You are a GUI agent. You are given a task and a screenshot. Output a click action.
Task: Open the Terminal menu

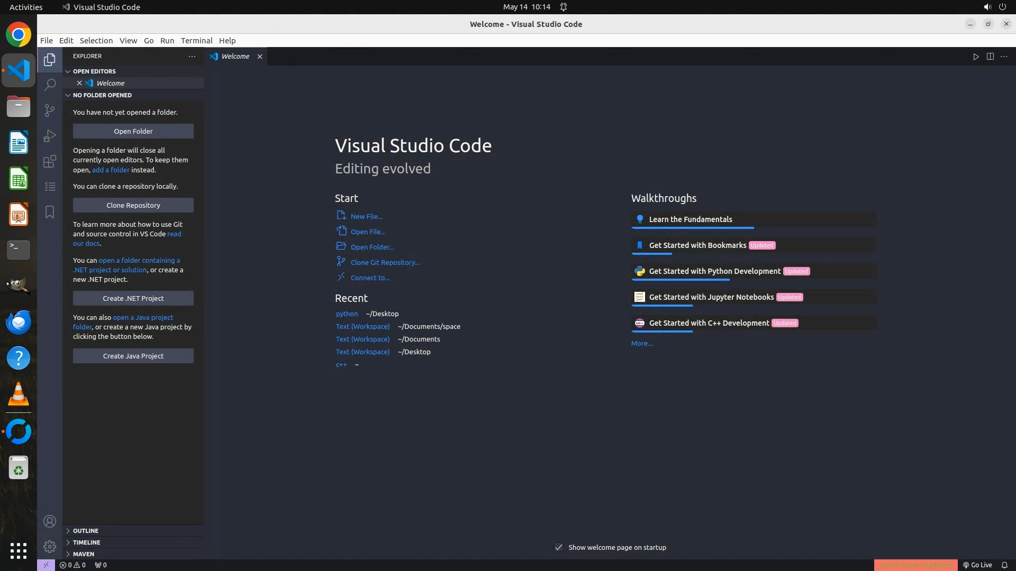(x=196, y=41)
